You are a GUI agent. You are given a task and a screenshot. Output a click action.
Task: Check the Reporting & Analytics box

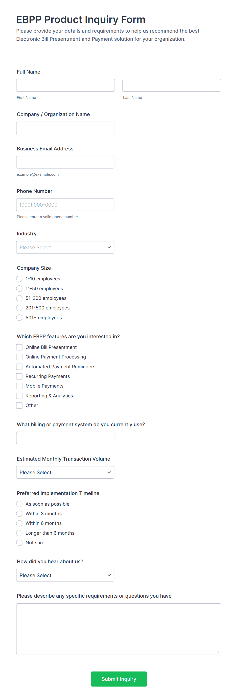tap(19, 396)
